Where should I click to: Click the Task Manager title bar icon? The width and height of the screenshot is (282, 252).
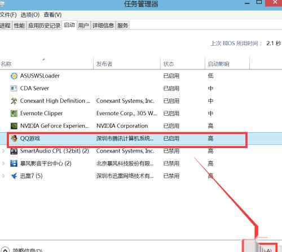[x=2, y=4]
